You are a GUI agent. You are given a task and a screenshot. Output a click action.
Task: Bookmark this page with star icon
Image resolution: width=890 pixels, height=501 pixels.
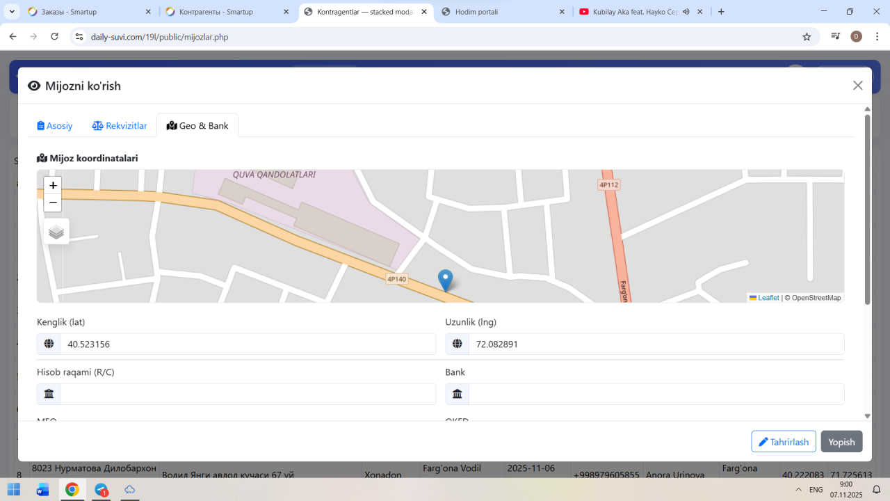click(x=807, y=37)
